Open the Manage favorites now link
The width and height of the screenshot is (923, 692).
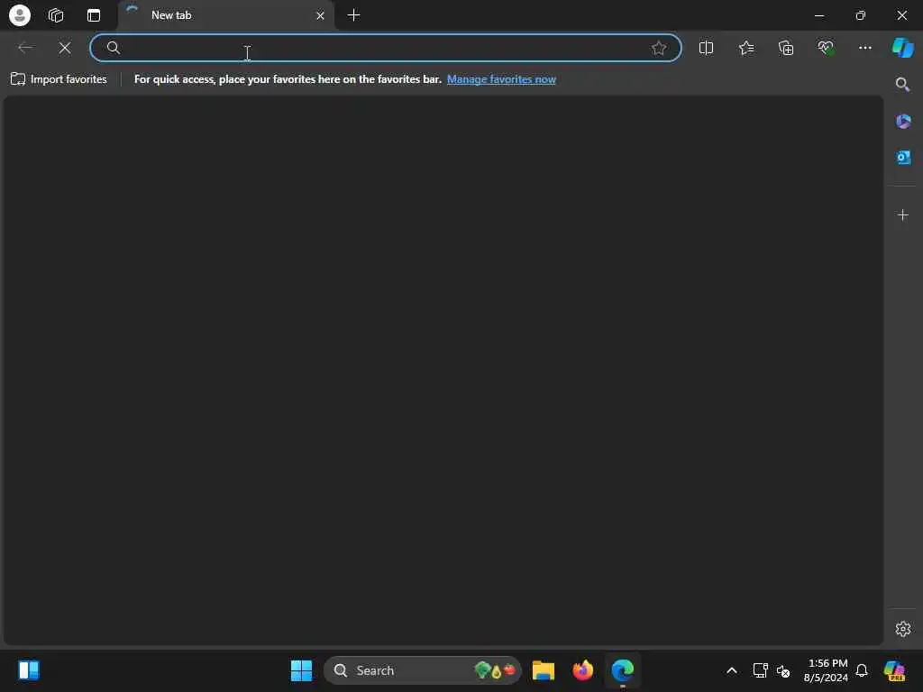[x=501, y=79]
